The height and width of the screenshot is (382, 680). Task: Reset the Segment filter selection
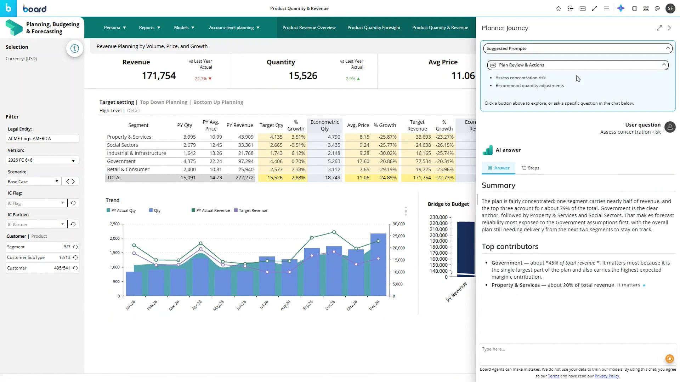point(75,247)
